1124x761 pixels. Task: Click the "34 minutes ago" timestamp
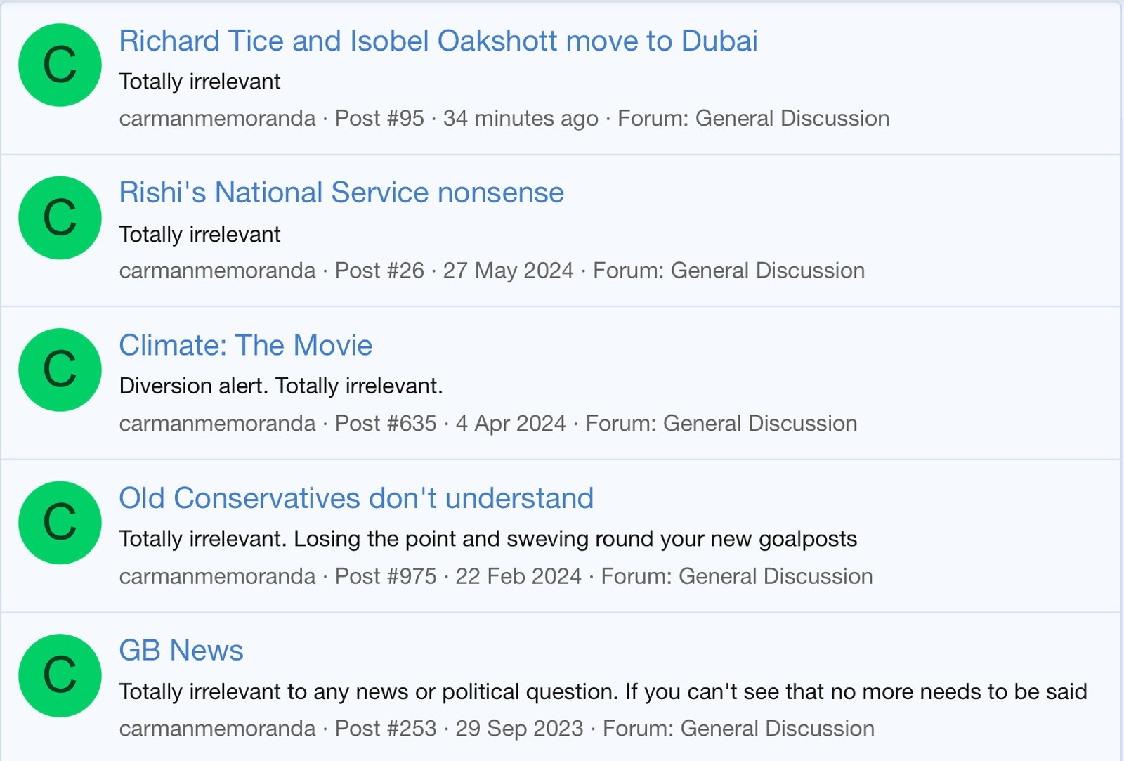(520, 118)
